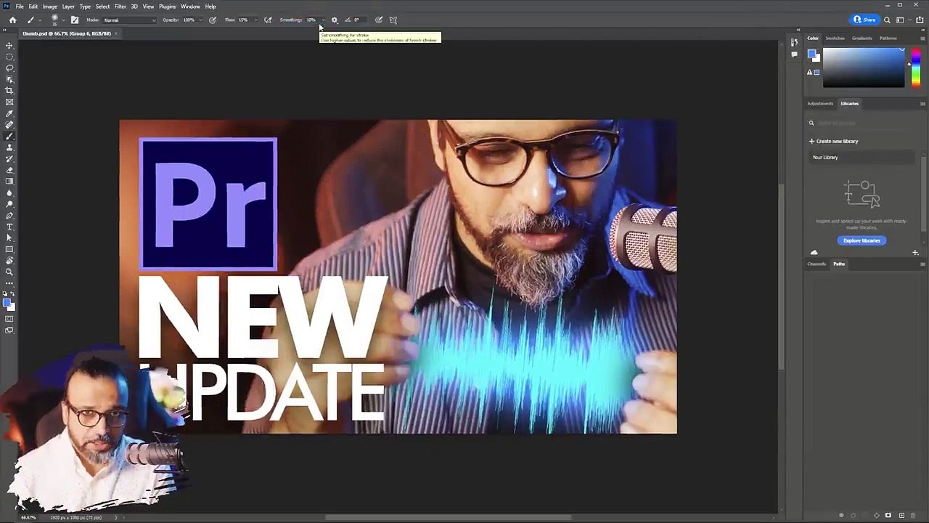Select the Brush tool in the toolbox
929x523 pixels.
9,136
